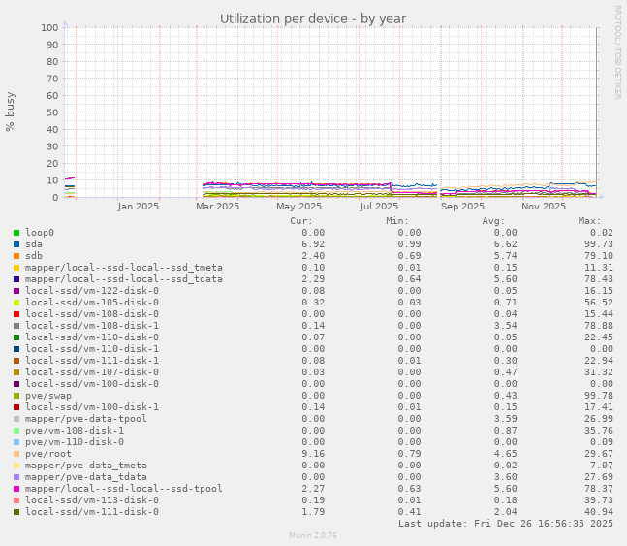Click 'mapper/pve-data-tpool' legend label
Viewport: 627px width, 546px height.
[86, 419]
